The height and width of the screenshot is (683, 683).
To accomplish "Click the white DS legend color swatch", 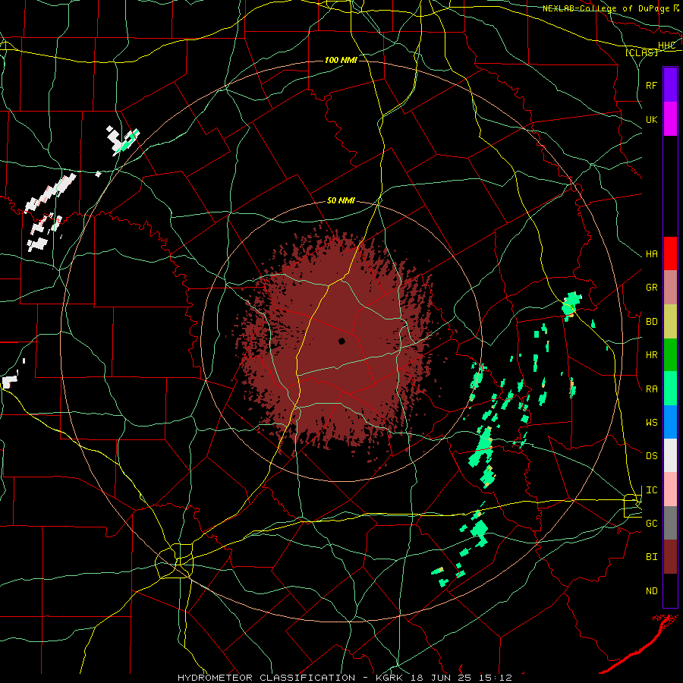I will [670, 455].
